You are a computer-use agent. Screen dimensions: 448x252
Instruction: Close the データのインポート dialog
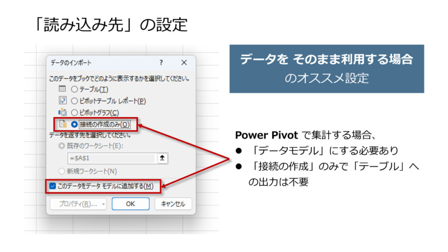184,63
